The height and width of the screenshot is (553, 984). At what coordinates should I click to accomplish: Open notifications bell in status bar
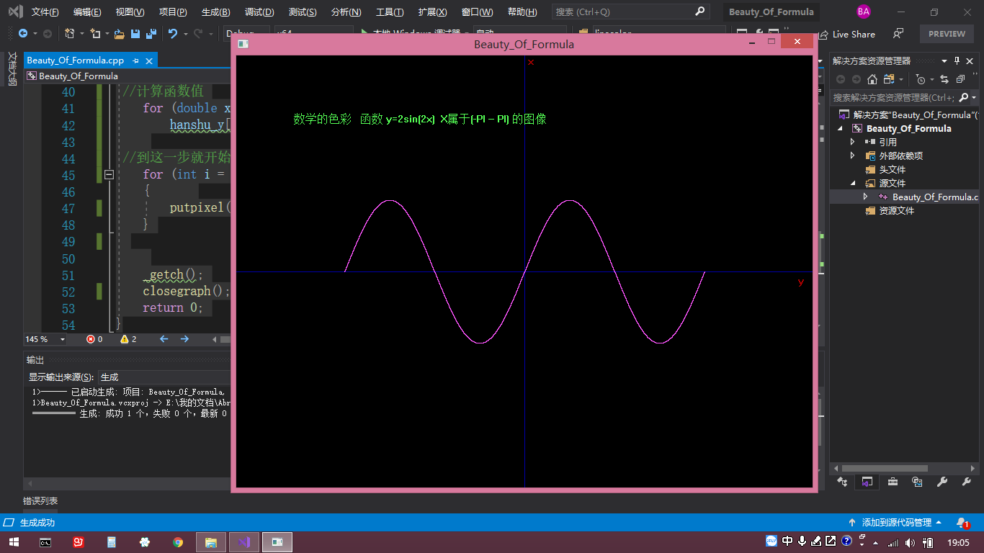[962, 523]
